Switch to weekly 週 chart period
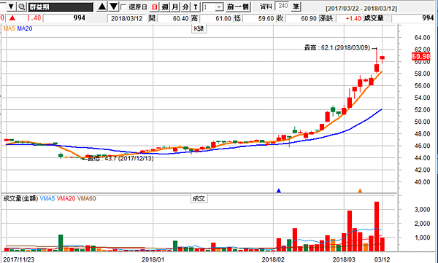438x263 pixels. click(x=165, y=7)
